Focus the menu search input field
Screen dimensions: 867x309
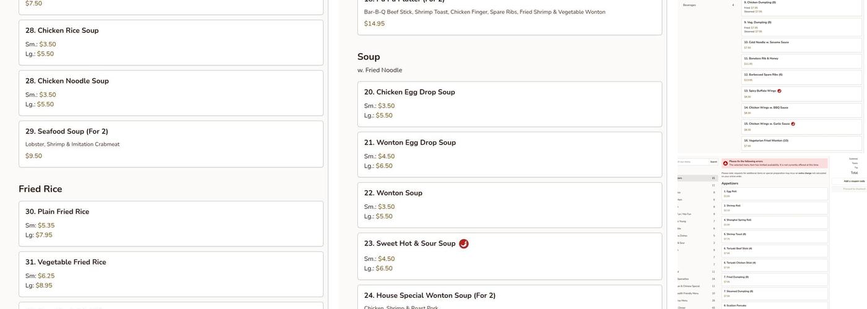tap(692, 162)
